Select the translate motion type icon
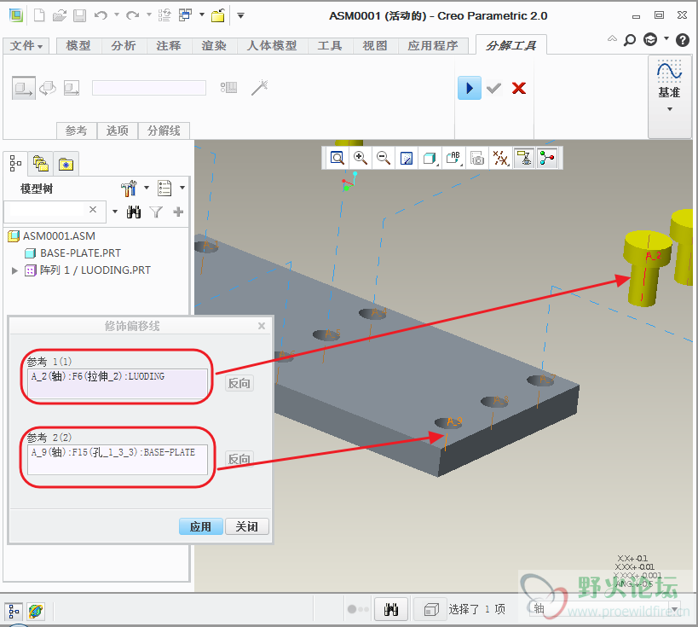Screen dimensions: 698x627 tap(24, 88)
